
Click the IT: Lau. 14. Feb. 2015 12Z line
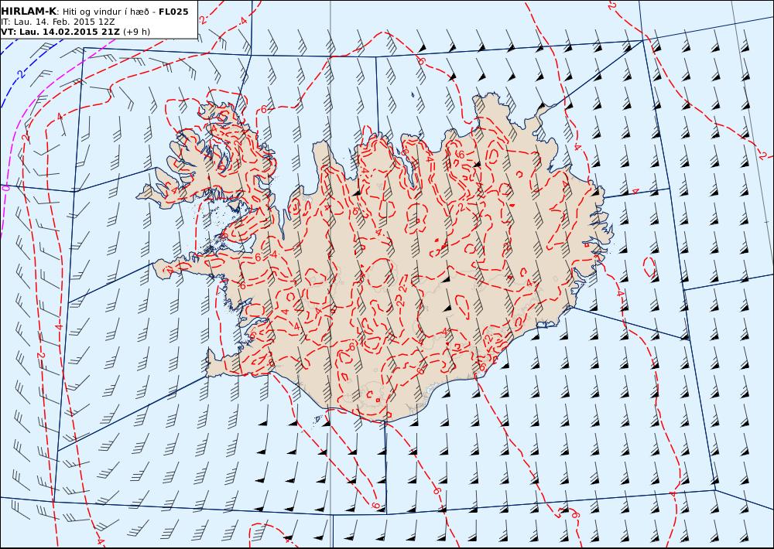(58, 22)
